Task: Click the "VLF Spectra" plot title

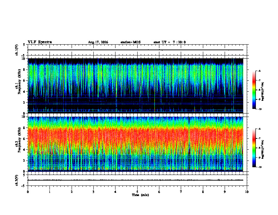Action: [40, 42]
